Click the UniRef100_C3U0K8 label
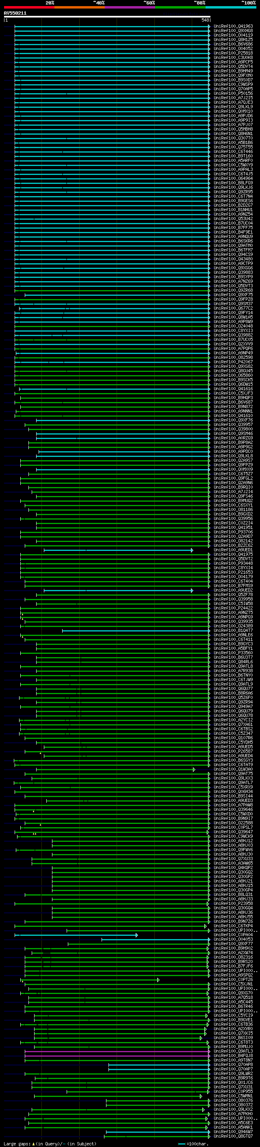The width and height of the screenshot is (260, 1147). click(233, 57)
